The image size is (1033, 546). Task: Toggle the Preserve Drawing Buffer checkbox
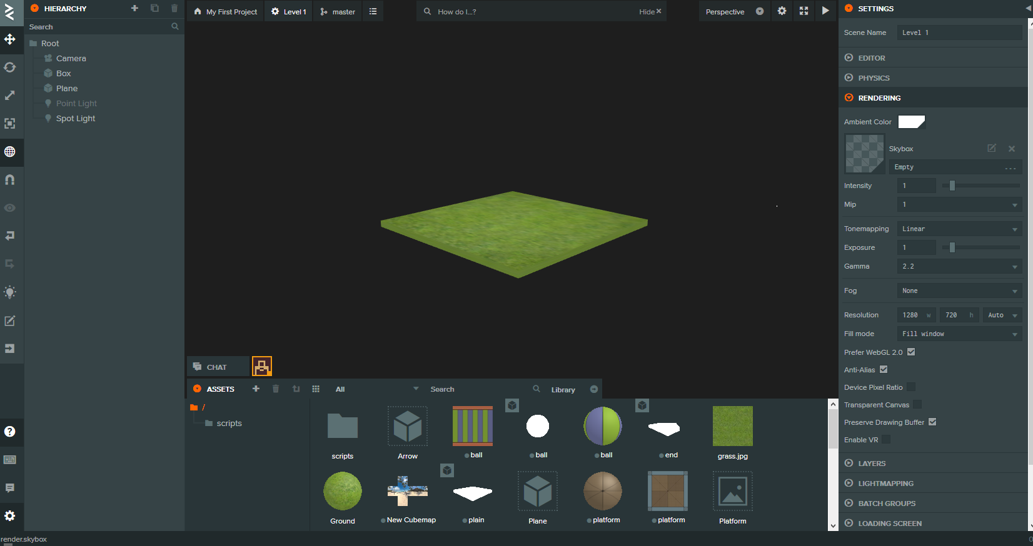[932, 422]
